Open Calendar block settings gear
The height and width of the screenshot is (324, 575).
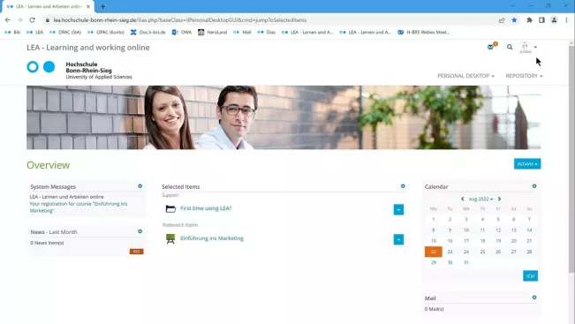point(534,186)
